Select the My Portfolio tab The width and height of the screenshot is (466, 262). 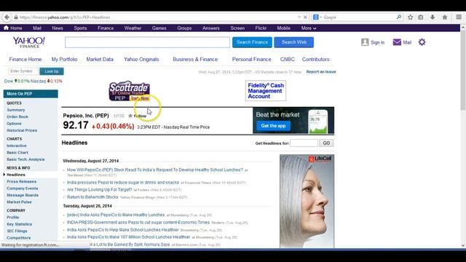click(64, 60)
